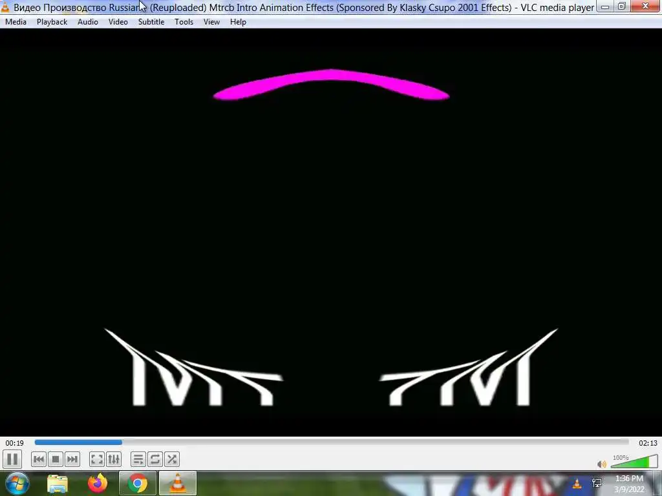Toggle total time display 02:13

(x=648, y=443)
